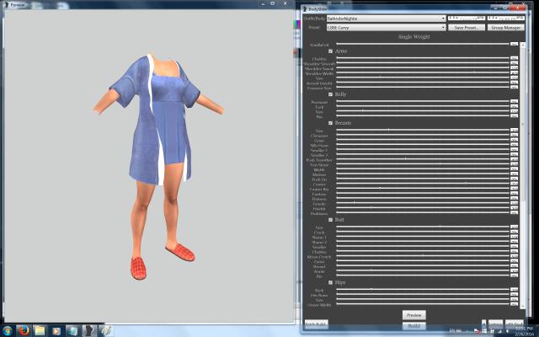539x337 pixels.
Task: Toggle the Belly category checkbox
Action: pyautogui.click(x=331, y=94)
